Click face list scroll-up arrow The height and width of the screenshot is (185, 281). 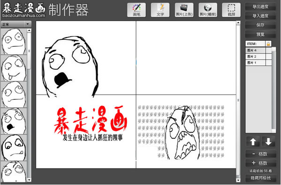tap(29, 30)
